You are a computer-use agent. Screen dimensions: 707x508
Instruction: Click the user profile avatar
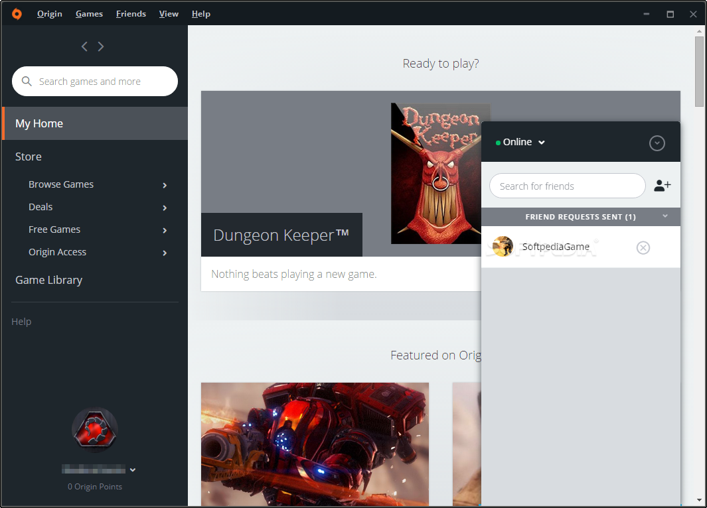[95, 430]
